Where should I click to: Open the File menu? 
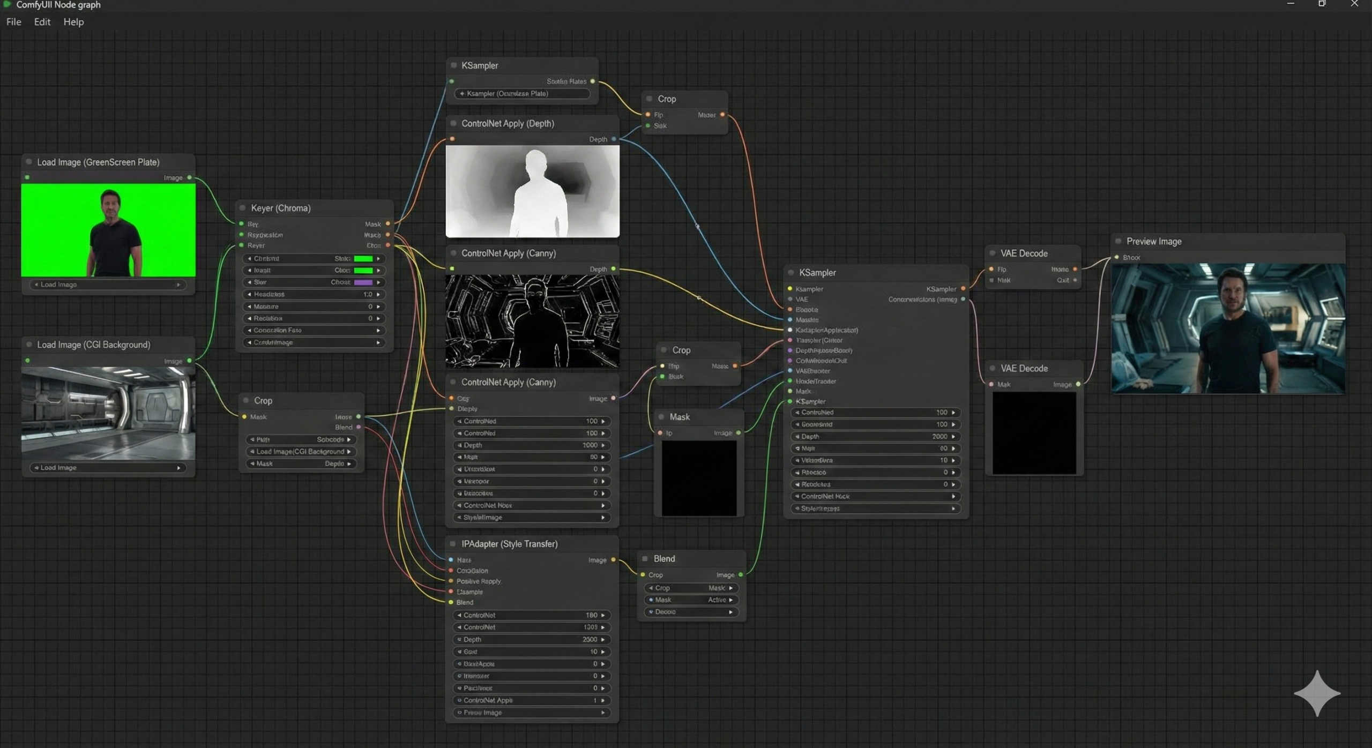pyautogui.click(x=14, y=22)
